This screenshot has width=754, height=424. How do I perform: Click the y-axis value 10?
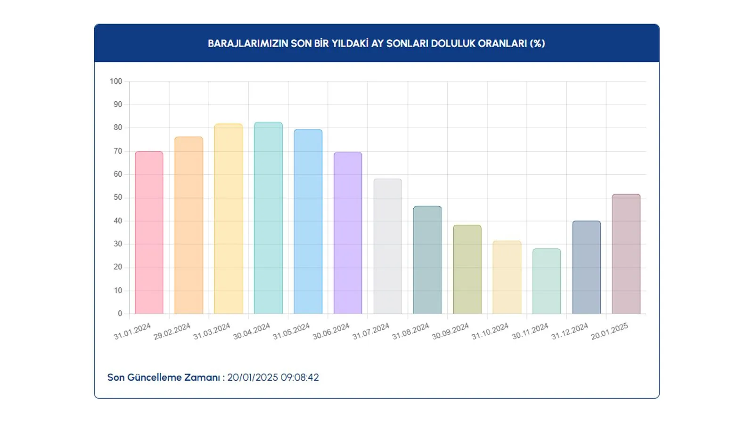118,291
